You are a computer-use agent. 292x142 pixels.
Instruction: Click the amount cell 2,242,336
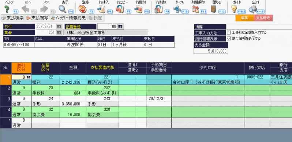tap(74, 83)
